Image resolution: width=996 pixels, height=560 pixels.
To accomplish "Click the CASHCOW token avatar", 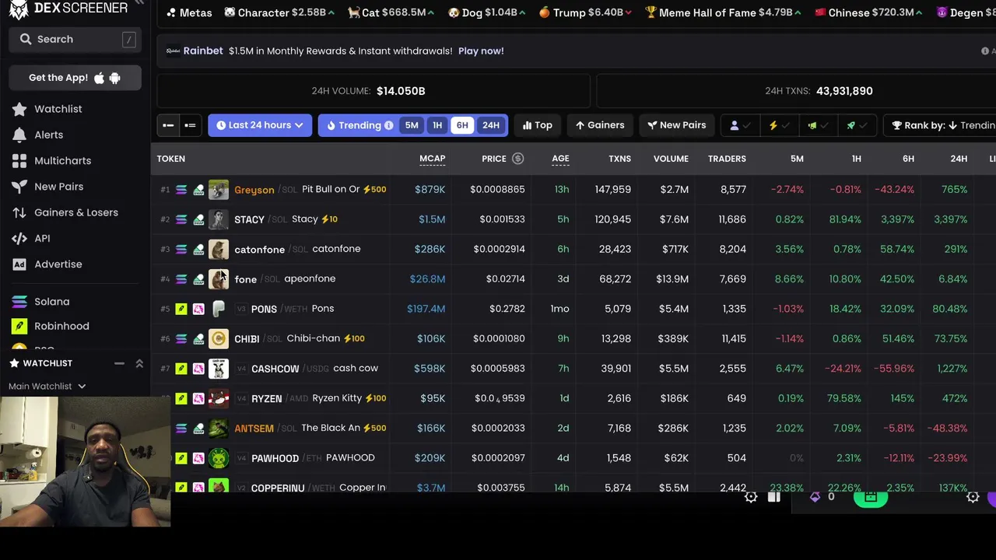I will 219,369.
